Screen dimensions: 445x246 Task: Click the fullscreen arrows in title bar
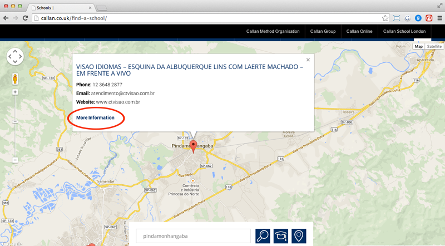(x=439, y=5)
